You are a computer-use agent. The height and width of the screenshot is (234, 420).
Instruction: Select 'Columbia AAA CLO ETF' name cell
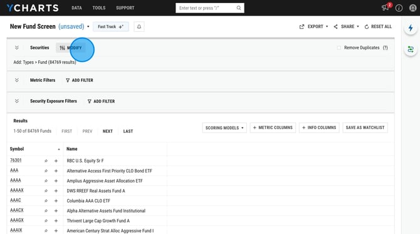[88, 201]
